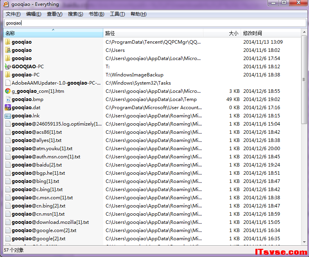Click folder icon of gooqiao-PC in WindowsImageBackup
Screen dimensions: 309x257
click(x=8, y=74)
